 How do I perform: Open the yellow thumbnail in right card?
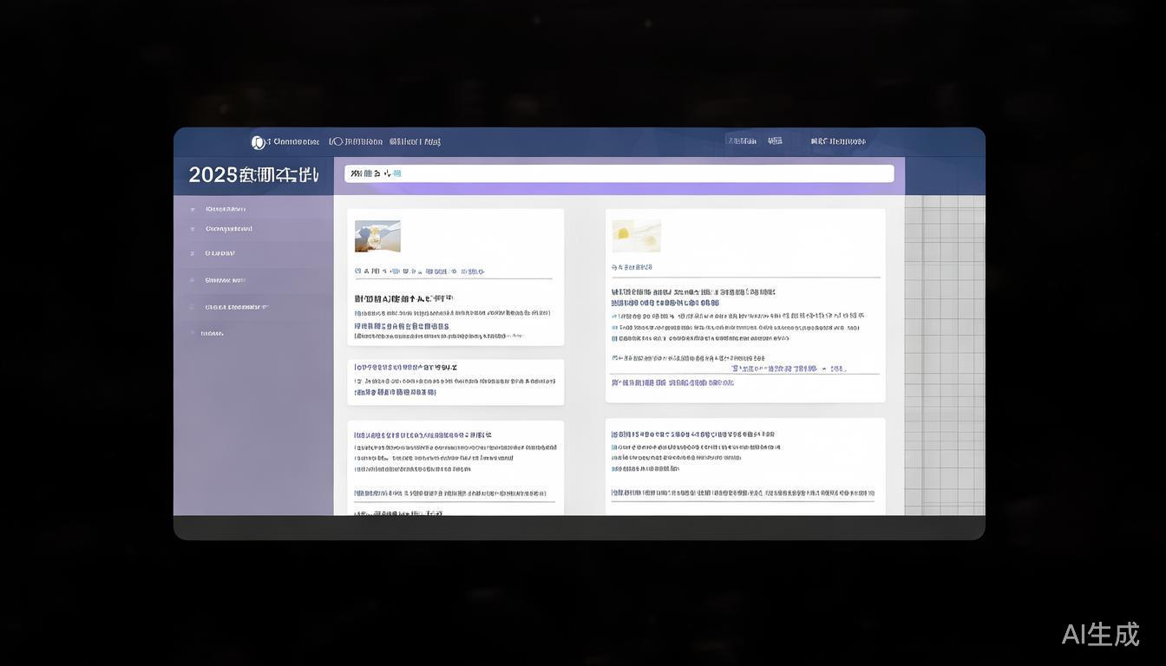coord(636,236)
